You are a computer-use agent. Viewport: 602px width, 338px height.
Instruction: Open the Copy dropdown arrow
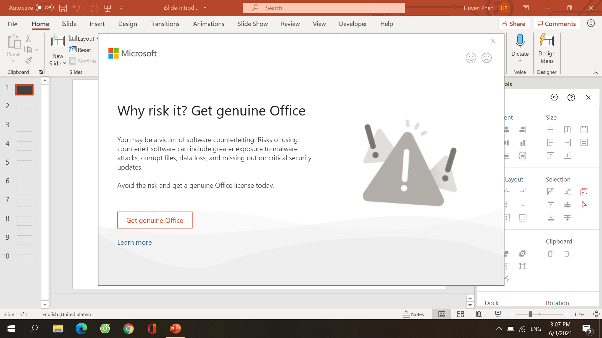[36, 50]
